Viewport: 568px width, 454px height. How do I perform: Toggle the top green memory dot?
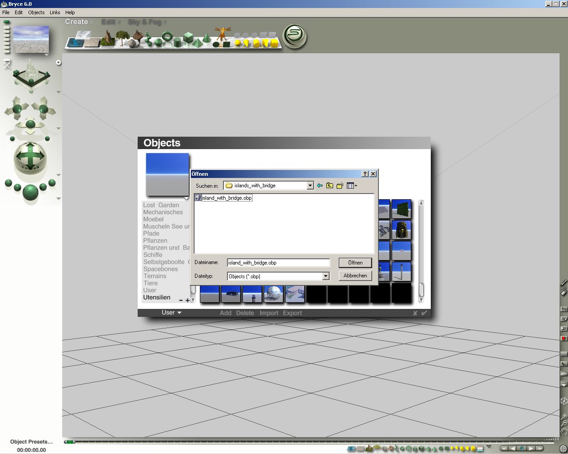point(6,22)
